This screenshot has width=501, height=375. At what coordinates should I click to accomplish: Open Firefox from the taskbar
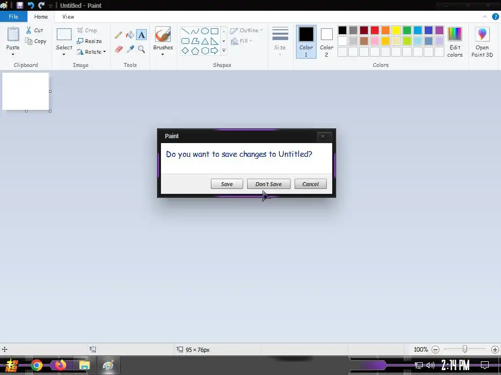(x=60, y=365)
